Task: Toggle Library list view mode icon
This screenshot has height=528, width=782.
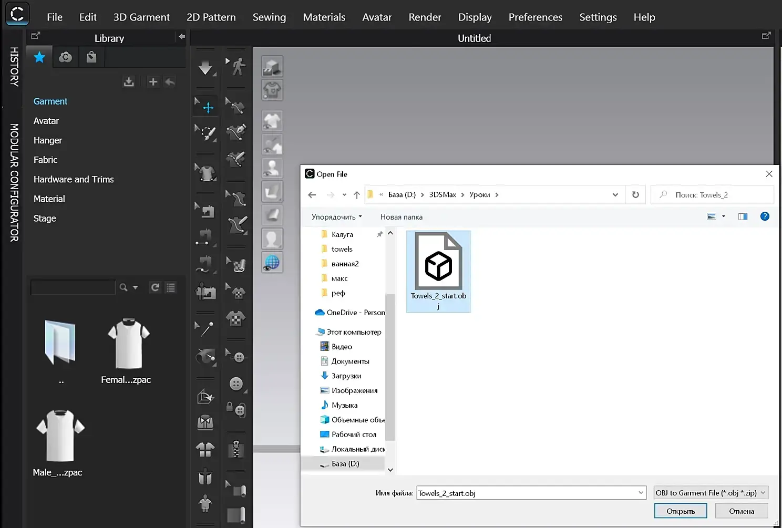Action: (x=171, y=287)
